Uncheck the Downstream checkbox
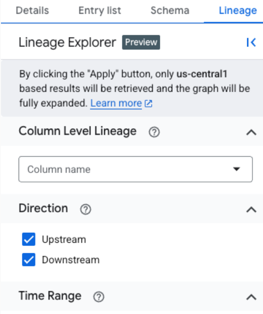The height and width of the screenshot is (314, 263). coord(29,259)
